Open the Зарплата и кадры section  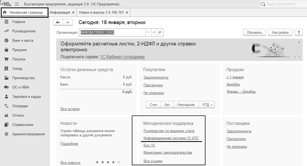[27, 97]
